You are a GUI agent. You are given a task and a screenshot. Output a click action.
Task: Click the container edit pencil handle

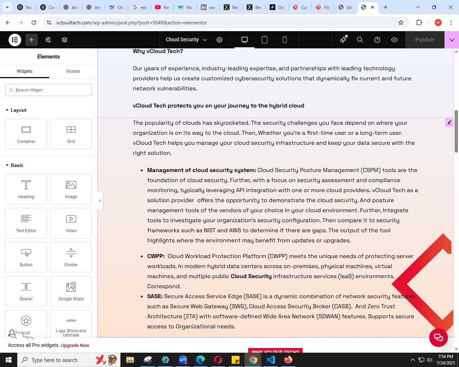point(449,123)
